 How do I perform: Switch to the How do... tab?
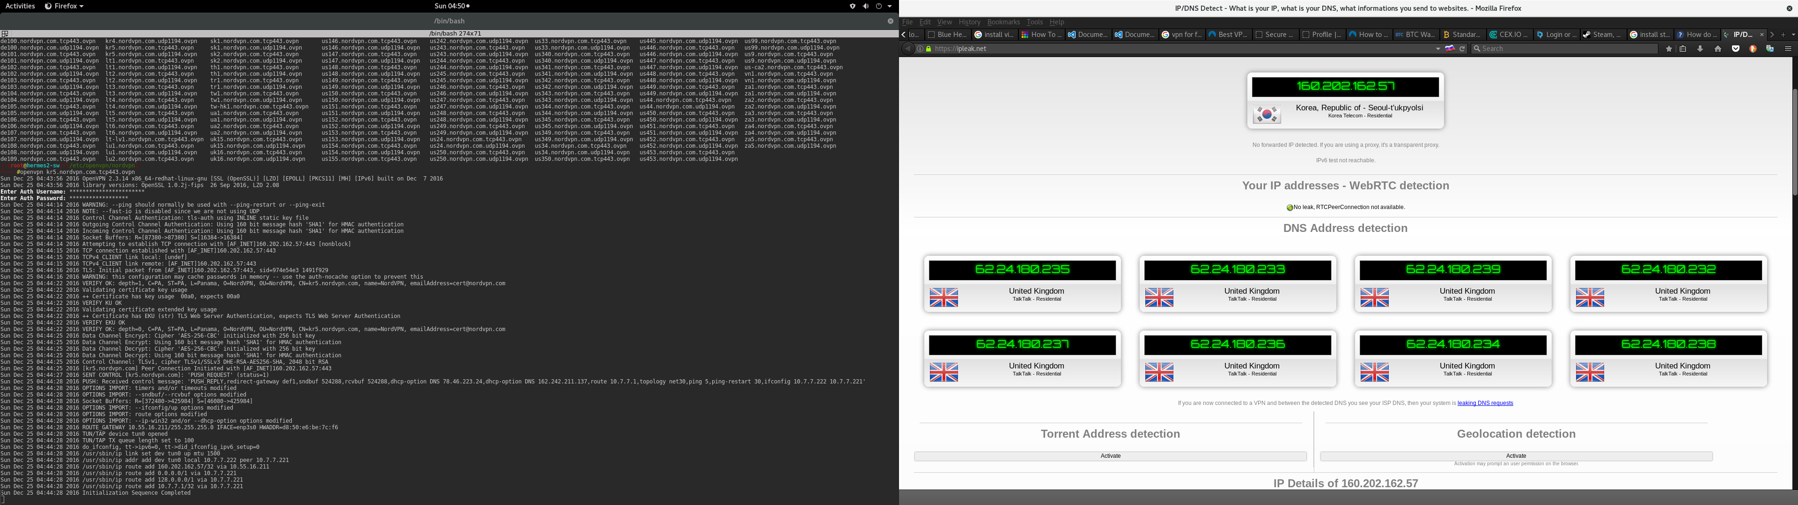[1697, 35]
